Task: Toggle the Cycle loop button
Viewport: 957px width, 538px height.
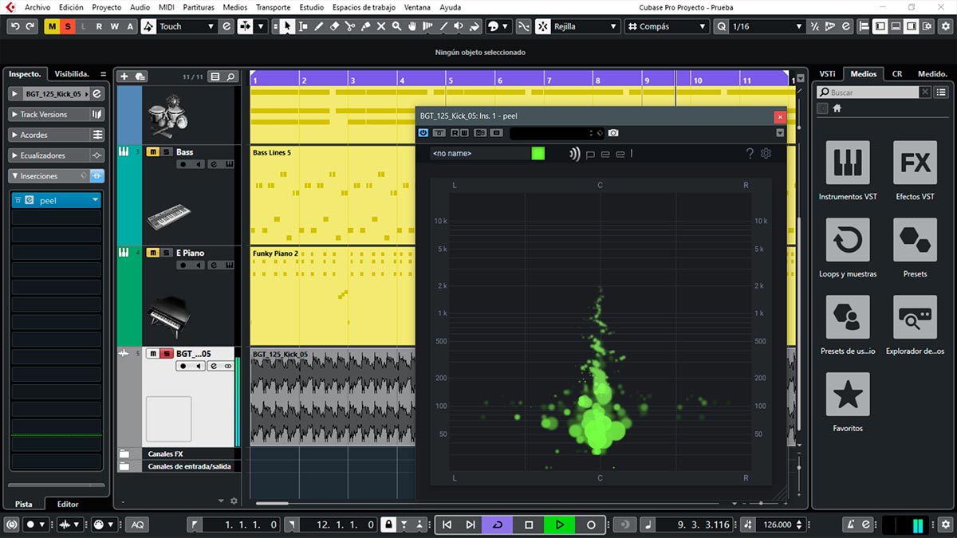Action: click(x=498, y=524)
